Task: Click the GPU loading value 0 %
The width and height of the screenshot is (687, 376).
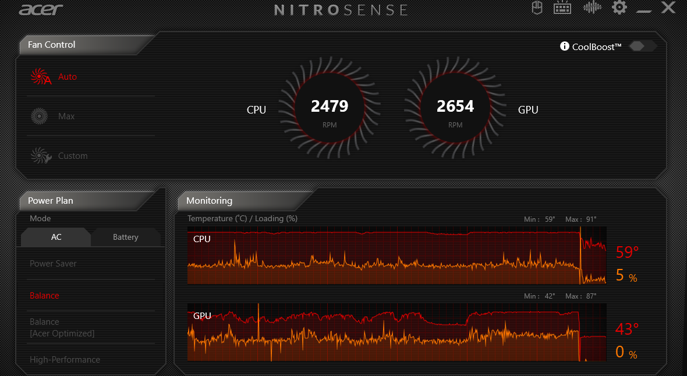Action: (x=626, y=352)
